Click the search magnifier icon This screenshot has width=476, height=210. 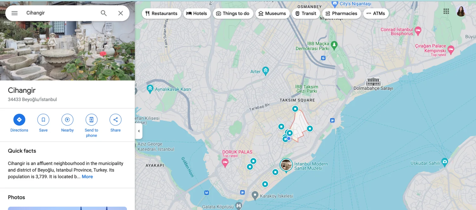(x=104, y=13)
